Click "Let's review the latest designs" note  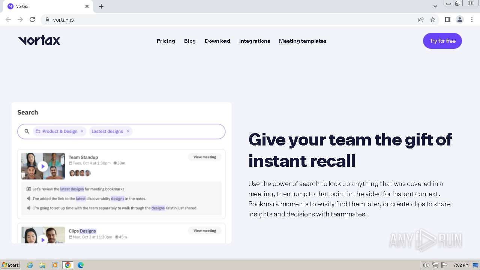tap(78, 189)
